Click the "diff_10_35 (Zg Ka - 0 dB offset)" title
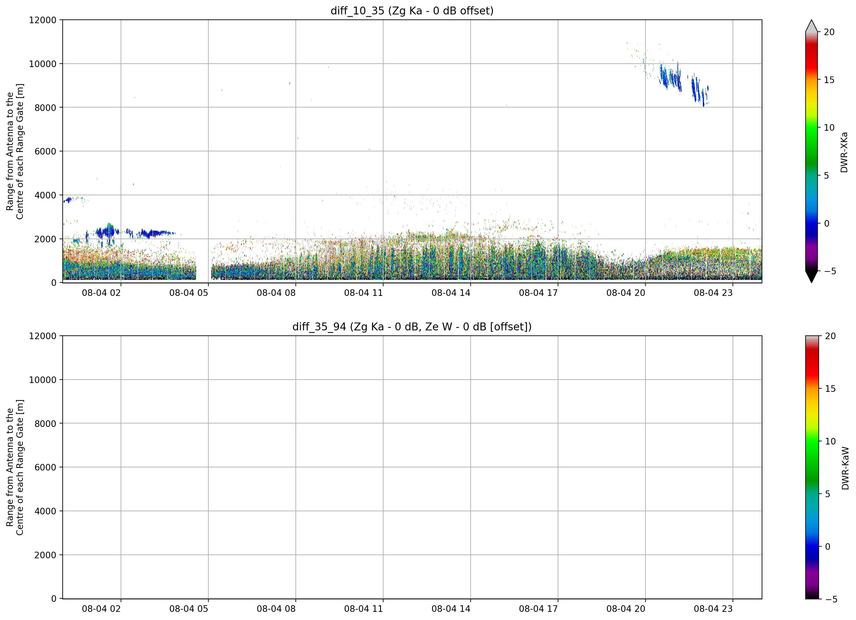 point(412,11)
